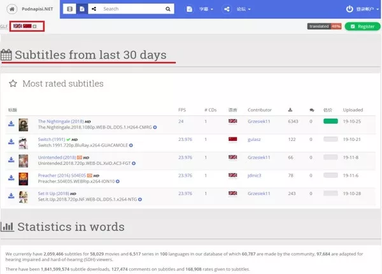Click the home icon next to Podnapisi.NET
382x274 pixels.
(11, 9)
